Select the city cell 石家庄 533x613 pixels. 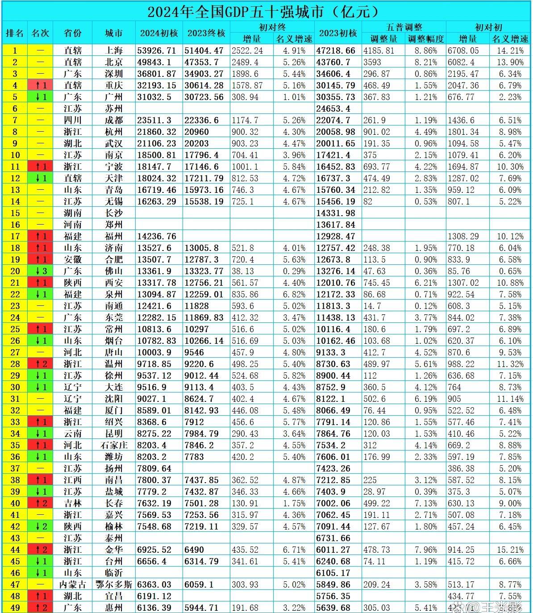pos(114,445)
